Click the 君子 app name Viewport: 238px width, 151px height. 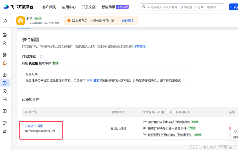29,18
